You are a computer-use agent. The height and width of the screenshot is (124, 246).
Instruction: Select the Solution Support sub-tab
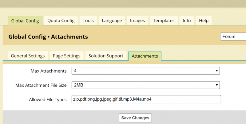[106, 56]
